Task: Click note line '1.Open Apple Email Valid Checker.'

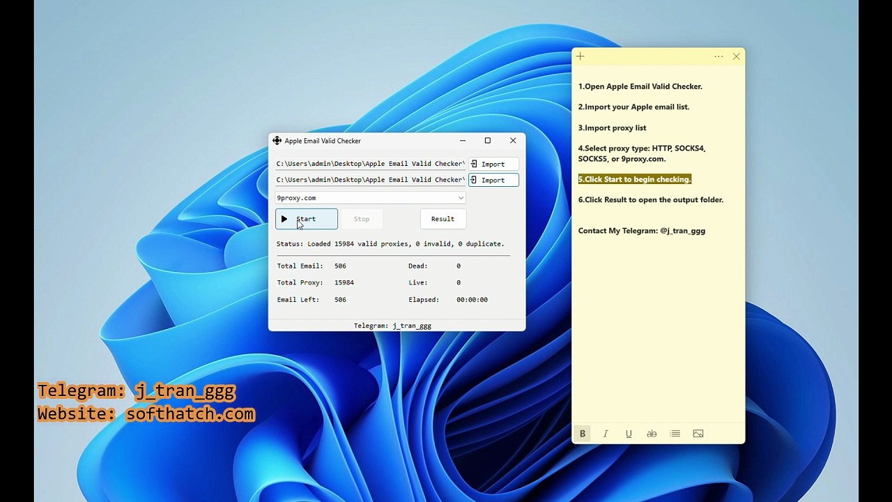Action: pyautogui.click(x=640, y=86)
